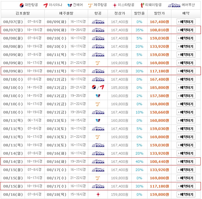Click the Eastar Jet (이스타항공) legend star icon
This screenshot has width=202, height=199.
point(114,5)
